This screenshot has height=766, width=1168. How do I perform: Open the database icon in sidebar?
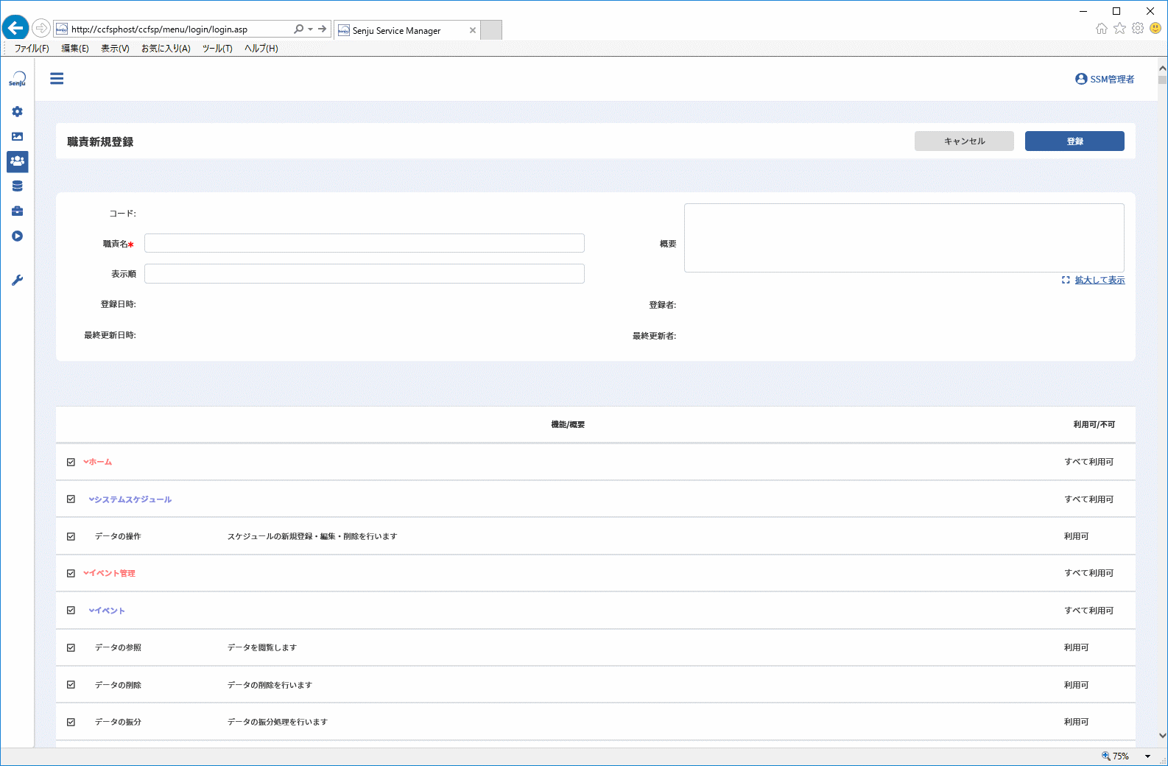click(17, 186)
